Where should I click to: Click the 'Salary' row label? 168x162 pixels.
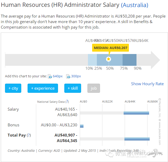click(13, 109)
